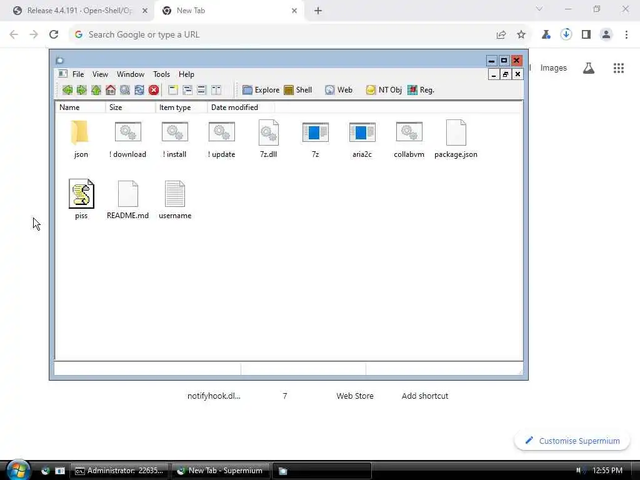Viewport: 640px width, 480px height.
Task: Click the volume icon in system tray
Action: (579, 471)
